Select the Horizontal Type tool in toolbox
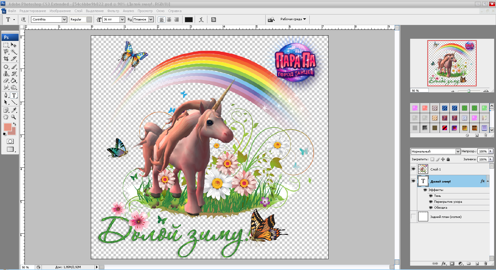The image size is (496, 270). coord(14,95)
